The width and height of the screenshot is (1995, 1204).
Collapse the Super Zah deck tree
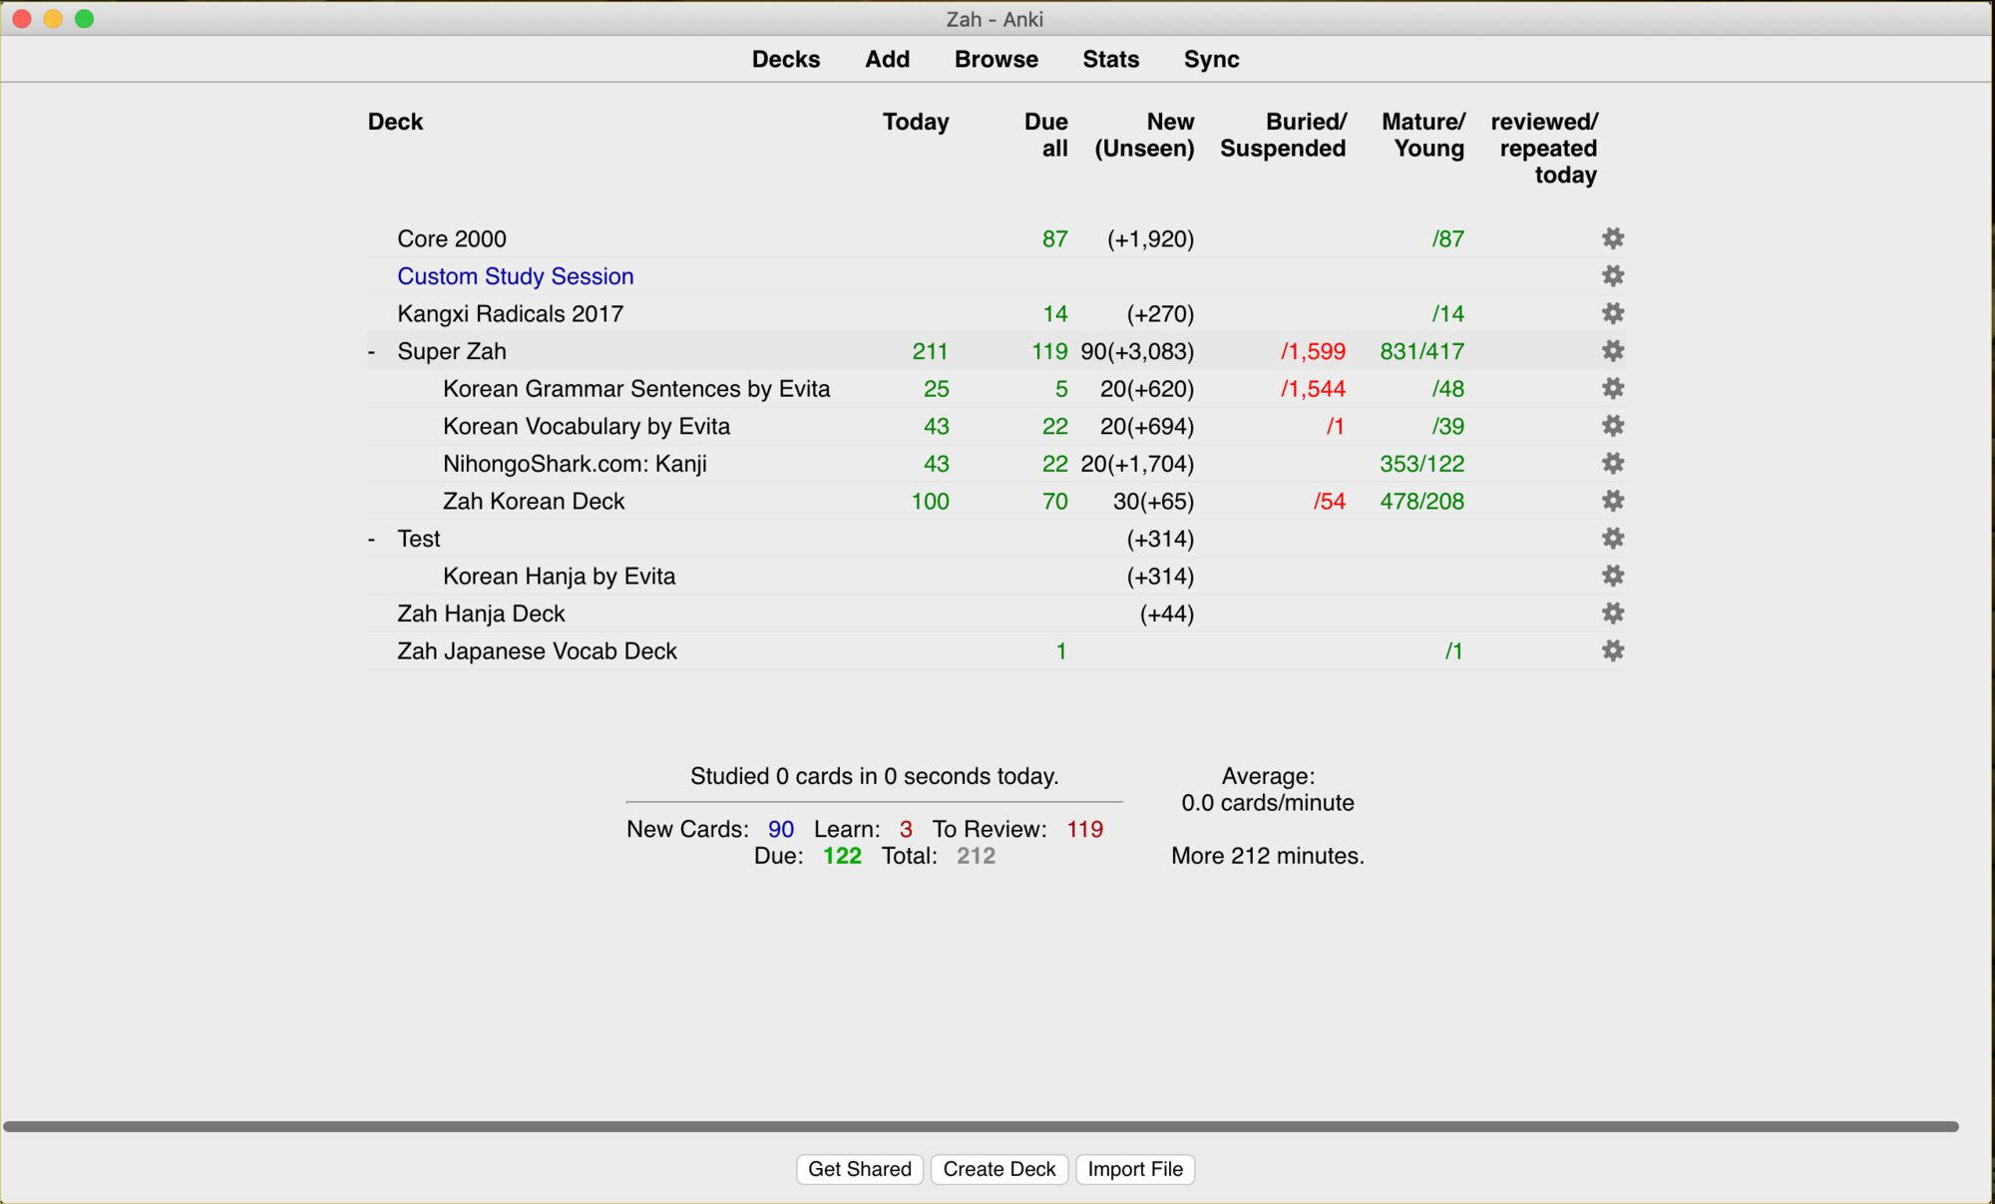[x=372, y=351]
